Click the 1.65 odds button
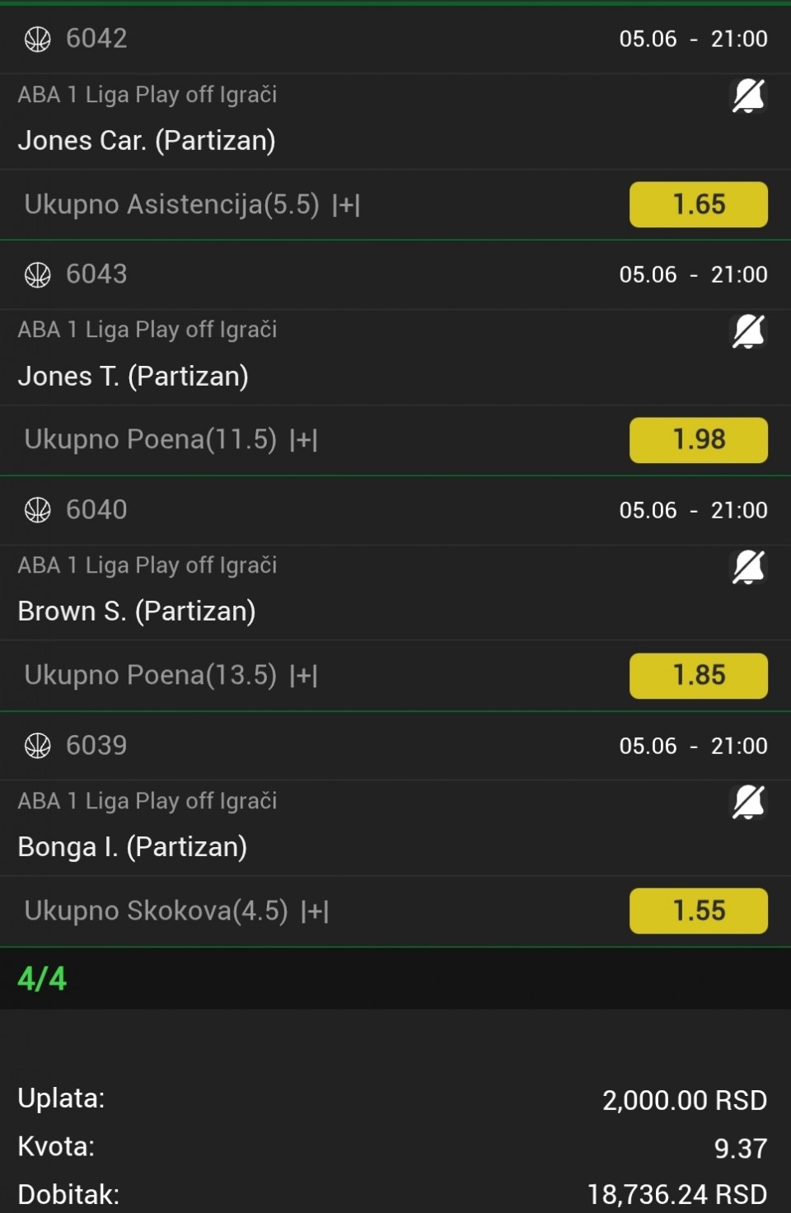Screen dimensions: 791x1213 pyautogui.click(x=699, y=204)
